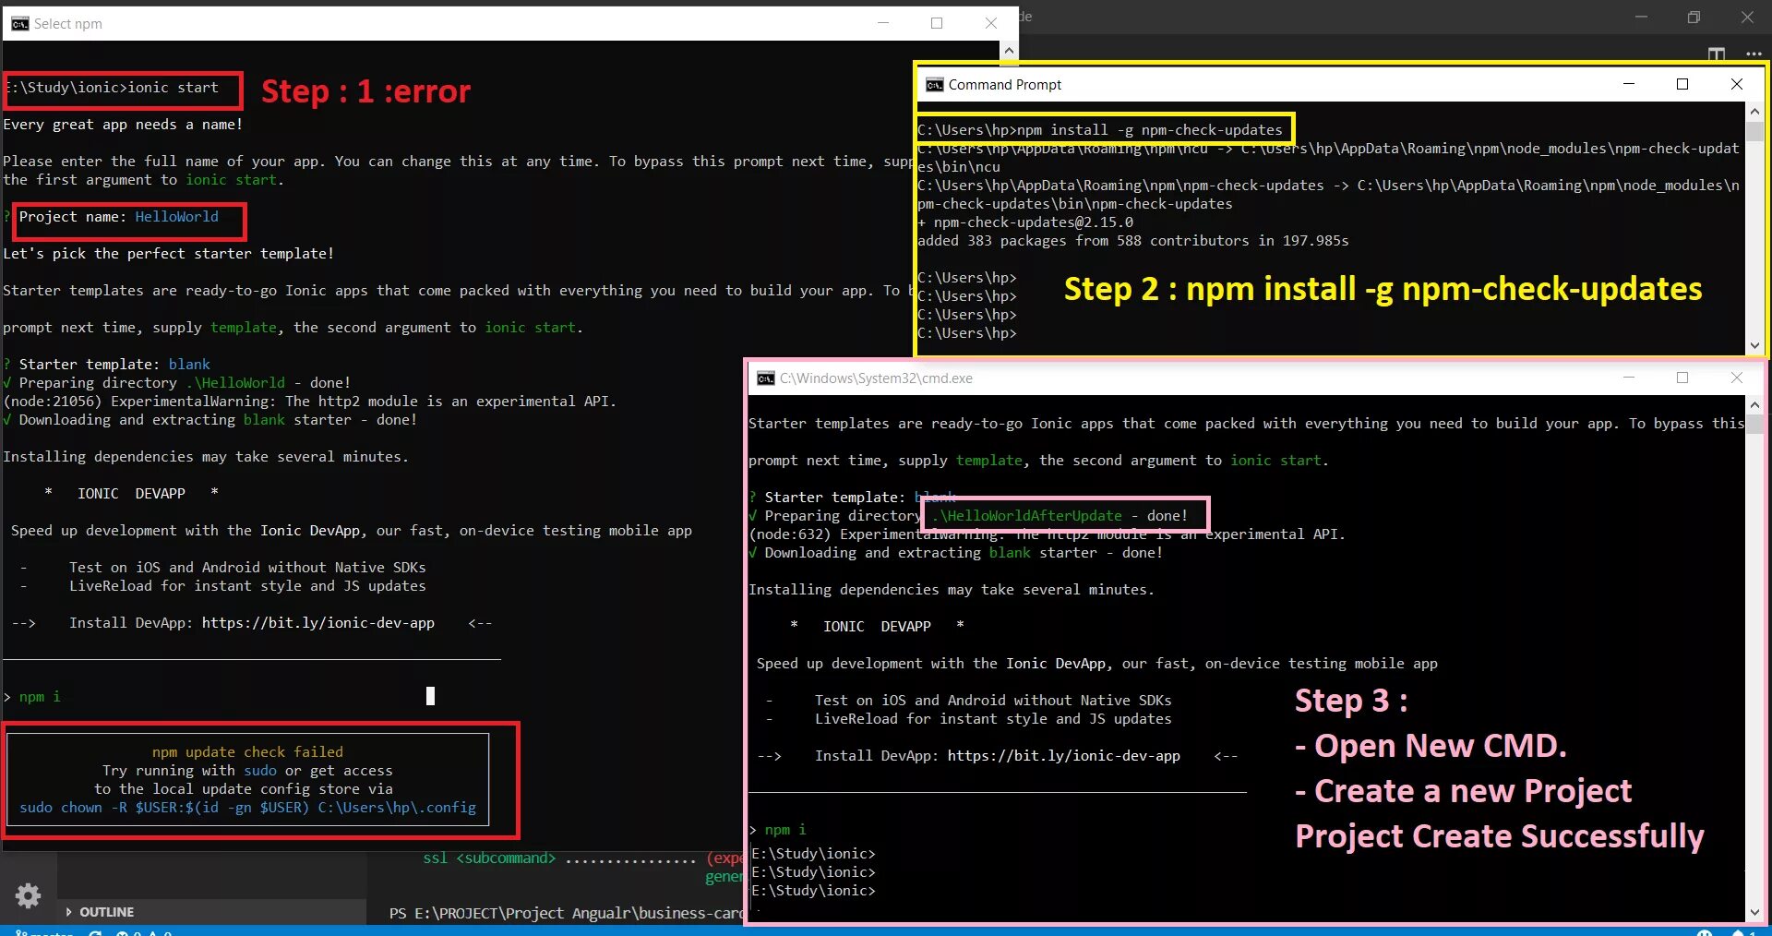
Task: Click the scroll down arrow in cmd.exe window
Action: [x=1754, y=912]
